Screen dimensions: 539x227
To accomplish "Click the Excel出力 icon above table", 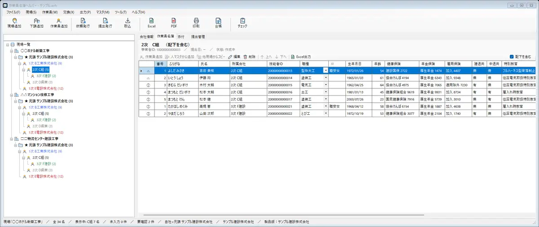I will tap(293, 57).
